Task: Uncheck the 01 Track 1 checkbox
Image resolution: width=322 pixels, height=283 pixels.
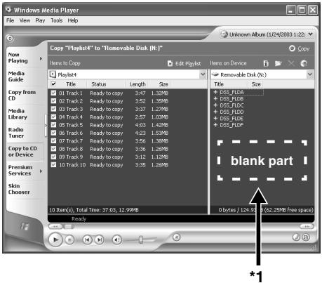Action: (x=53, y=93)
